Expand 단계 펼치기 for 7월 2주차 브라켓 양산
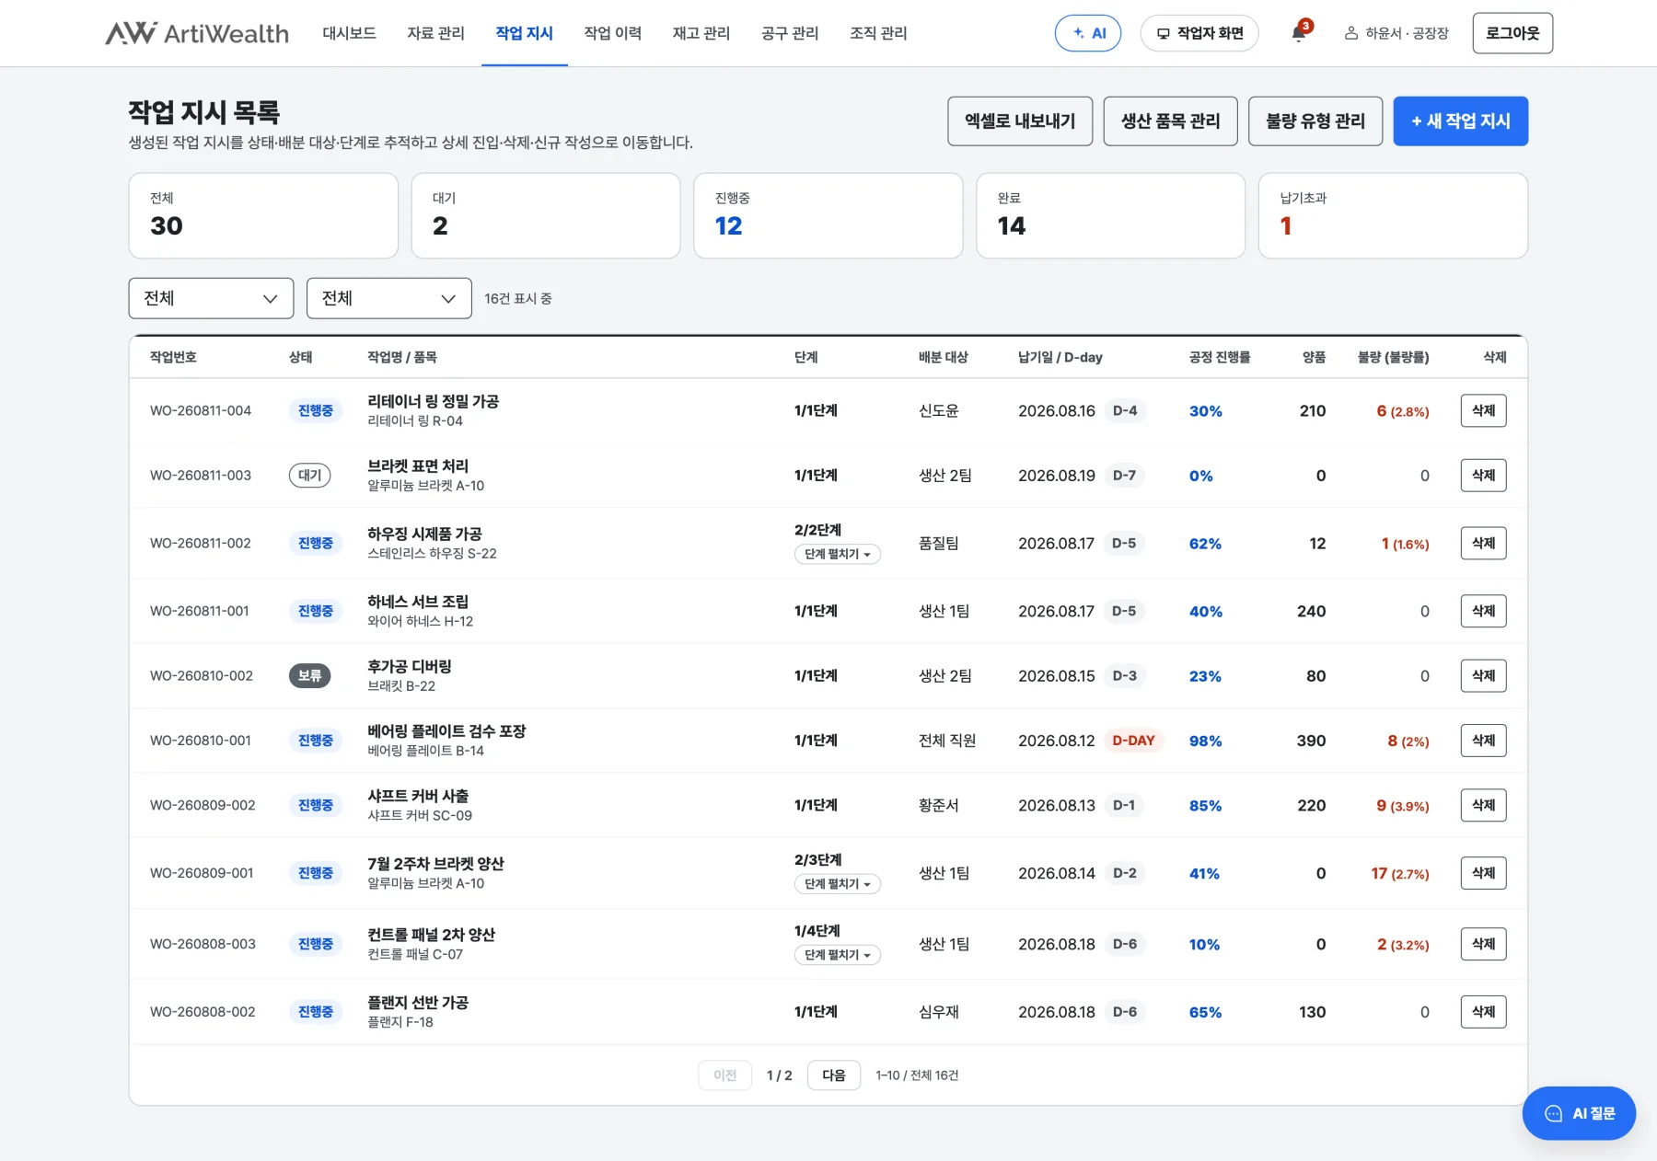1657x1161 pixels. coord(837,883)
